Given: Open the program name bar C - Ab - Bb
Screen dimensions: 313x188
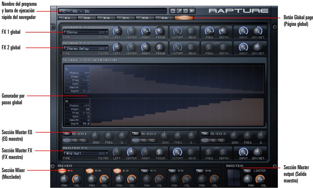Looking at the screenshot, I should click(x=112, y=11).
